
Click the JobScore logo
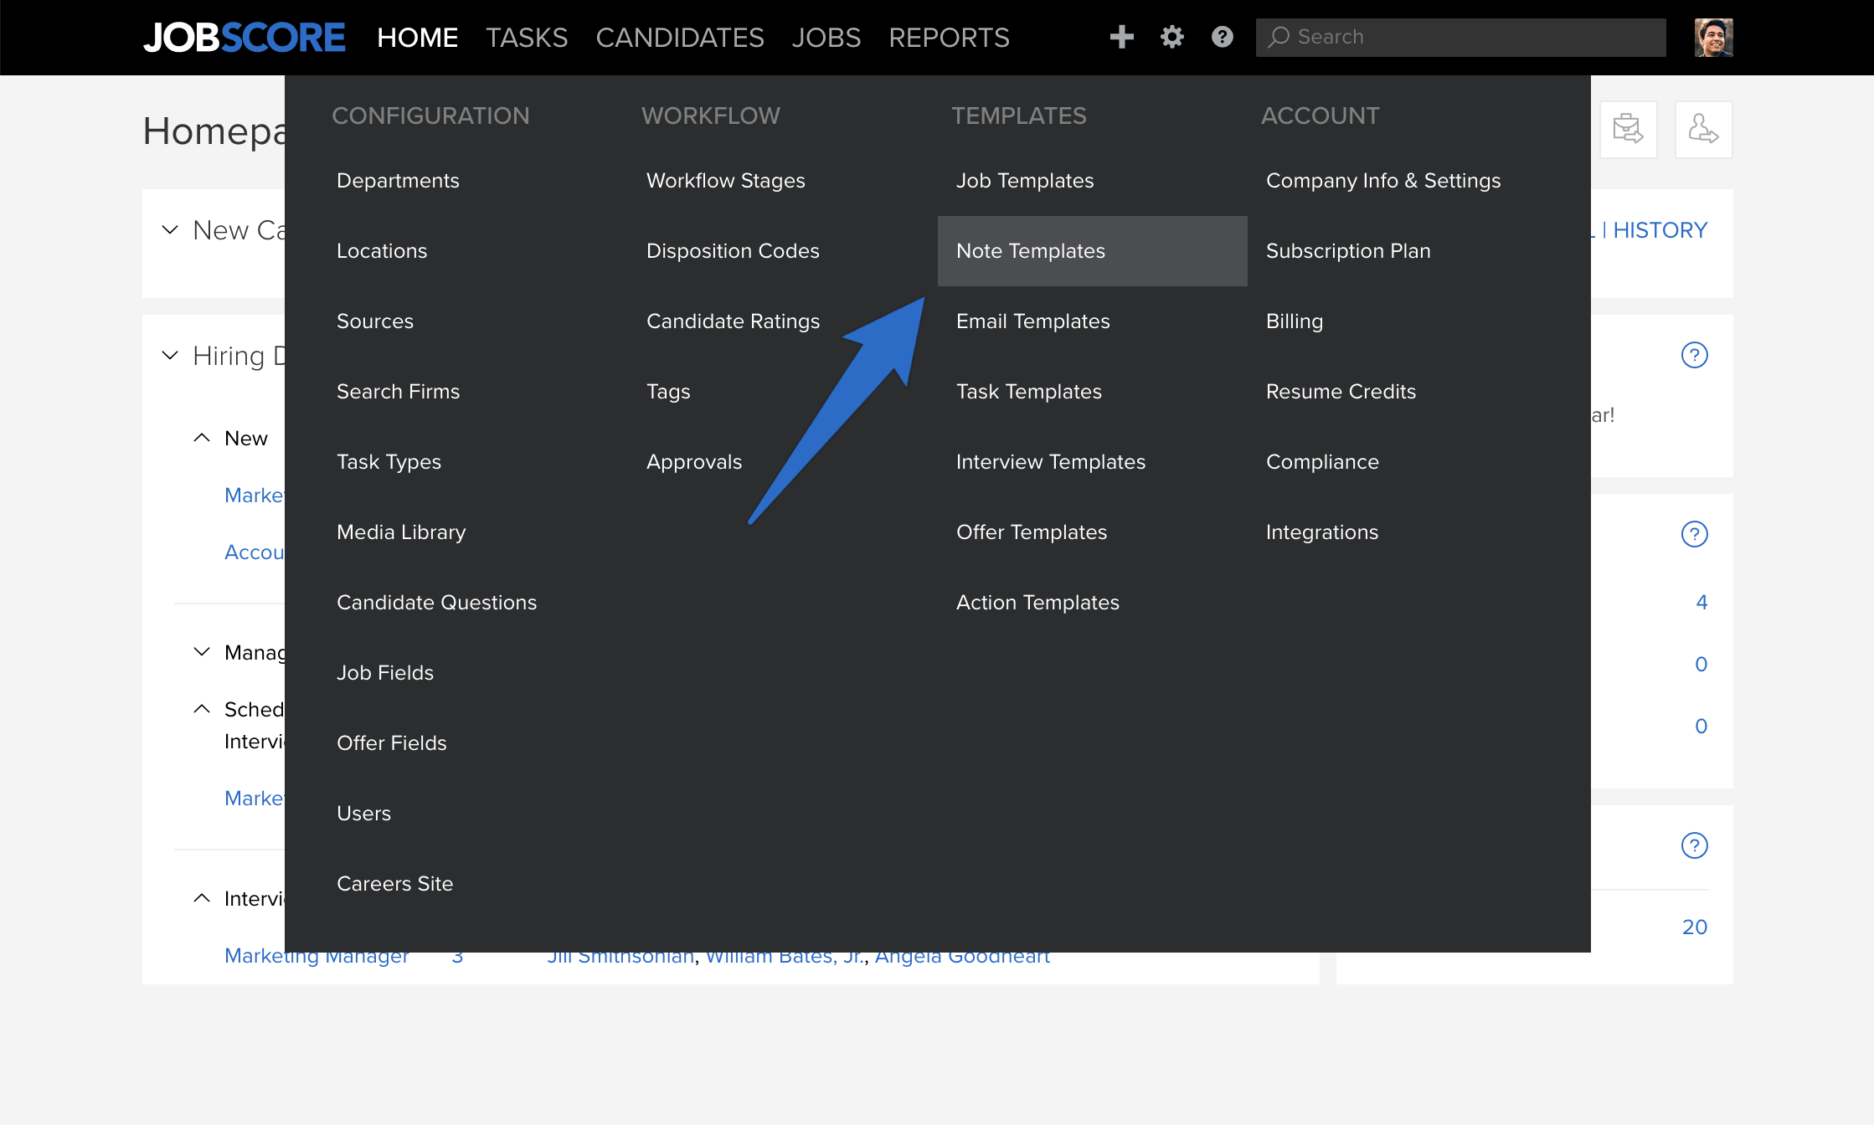[x=244, y=38]
